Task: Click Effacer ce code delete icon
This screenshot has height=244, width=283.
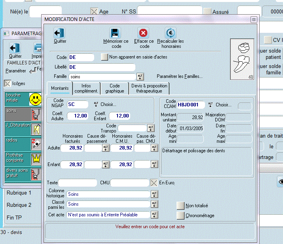Action: click(x=143, y=33)
